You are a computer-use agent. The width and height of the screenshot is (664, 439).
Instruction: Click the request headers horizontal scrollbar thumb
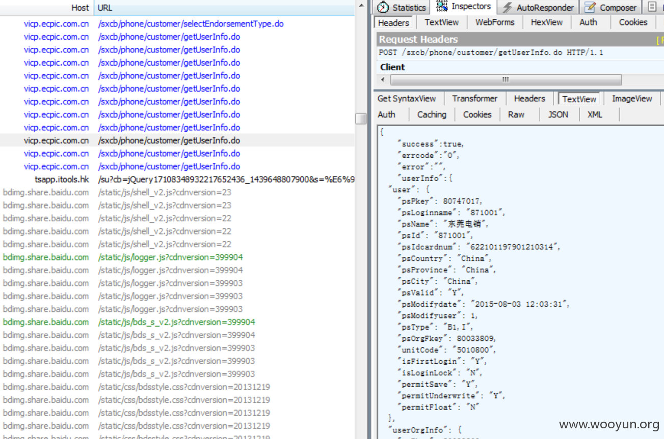click(506, 80)
